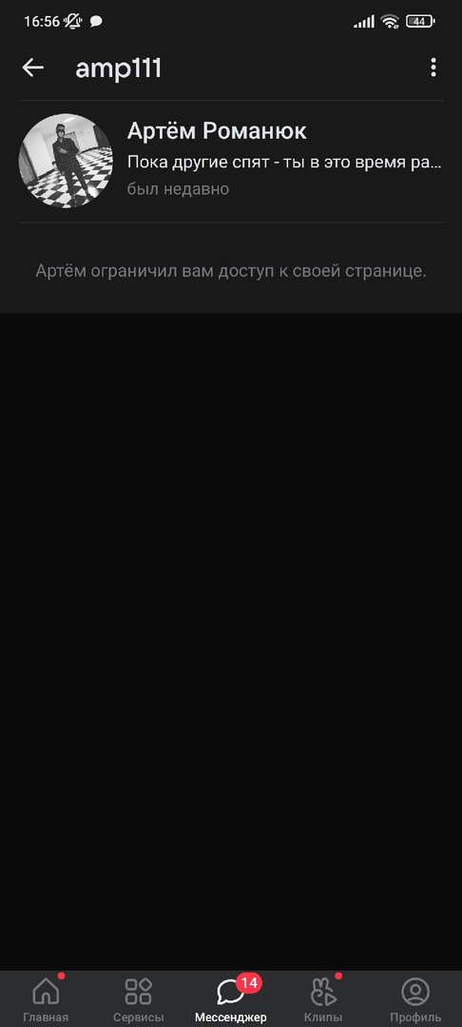Tap the restricted access message text
The height and width of the screenshot is (1027, 462).
pos(231,270)
